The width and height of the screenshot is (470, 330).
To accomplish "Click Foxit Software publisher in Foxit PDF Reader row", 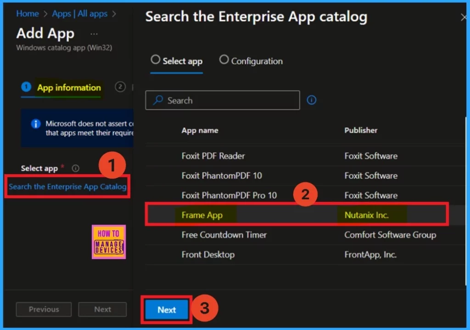I will coord(371,156).
